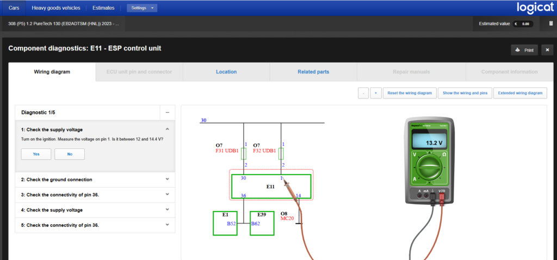Click the logicat logo
The height and width of the screenshot is (260, 557).
click(535, 8)
